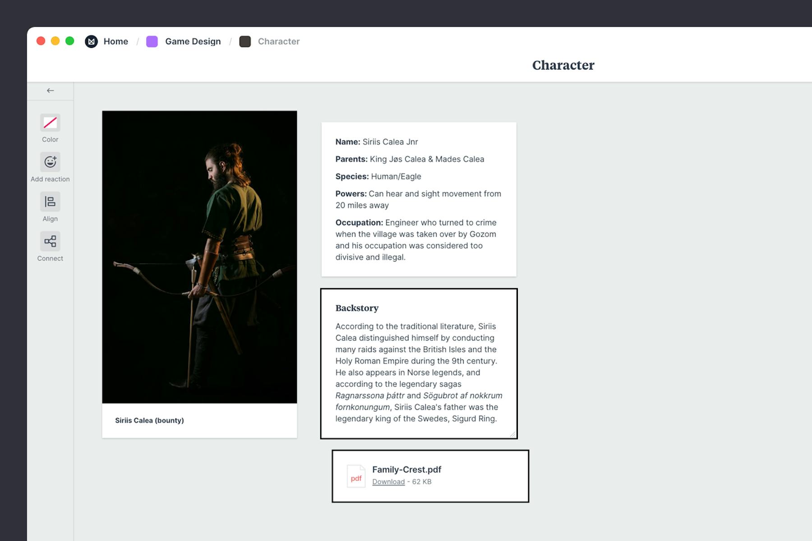Click the Color swatch icon to pick colors

[50, 123]
